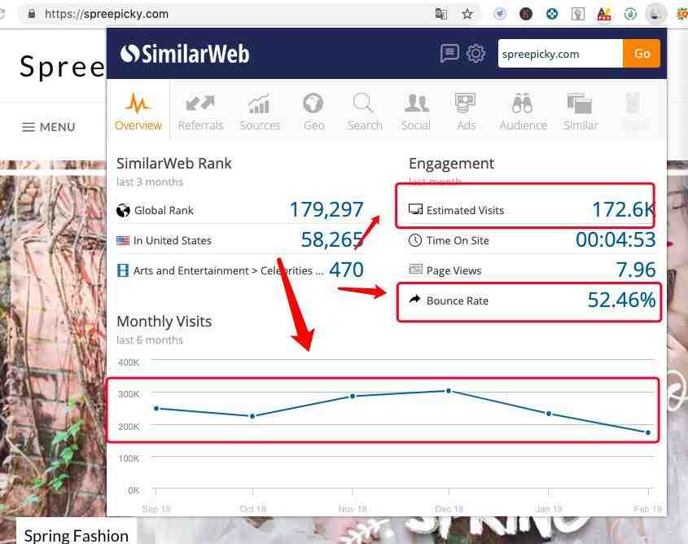Image resolution: width=688 pixels, height=544 pixels.
Task: Click the 'SimilarWeb Rank' heading
Action: 173,163
